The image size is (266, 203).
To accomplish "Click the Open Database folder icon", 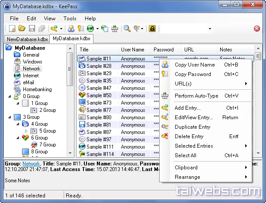I will [x=22, y=29].
